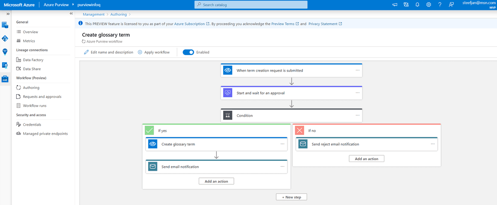Image resolution: width=497 pixels, height=205 pixels.
Task: Open the help question mark icon
Action: pyautogui.click(x=440, y=5)
